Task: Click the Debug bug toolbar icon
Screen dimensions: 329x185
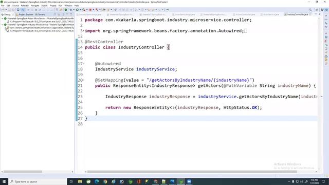Action: click(x=71, y=10)
